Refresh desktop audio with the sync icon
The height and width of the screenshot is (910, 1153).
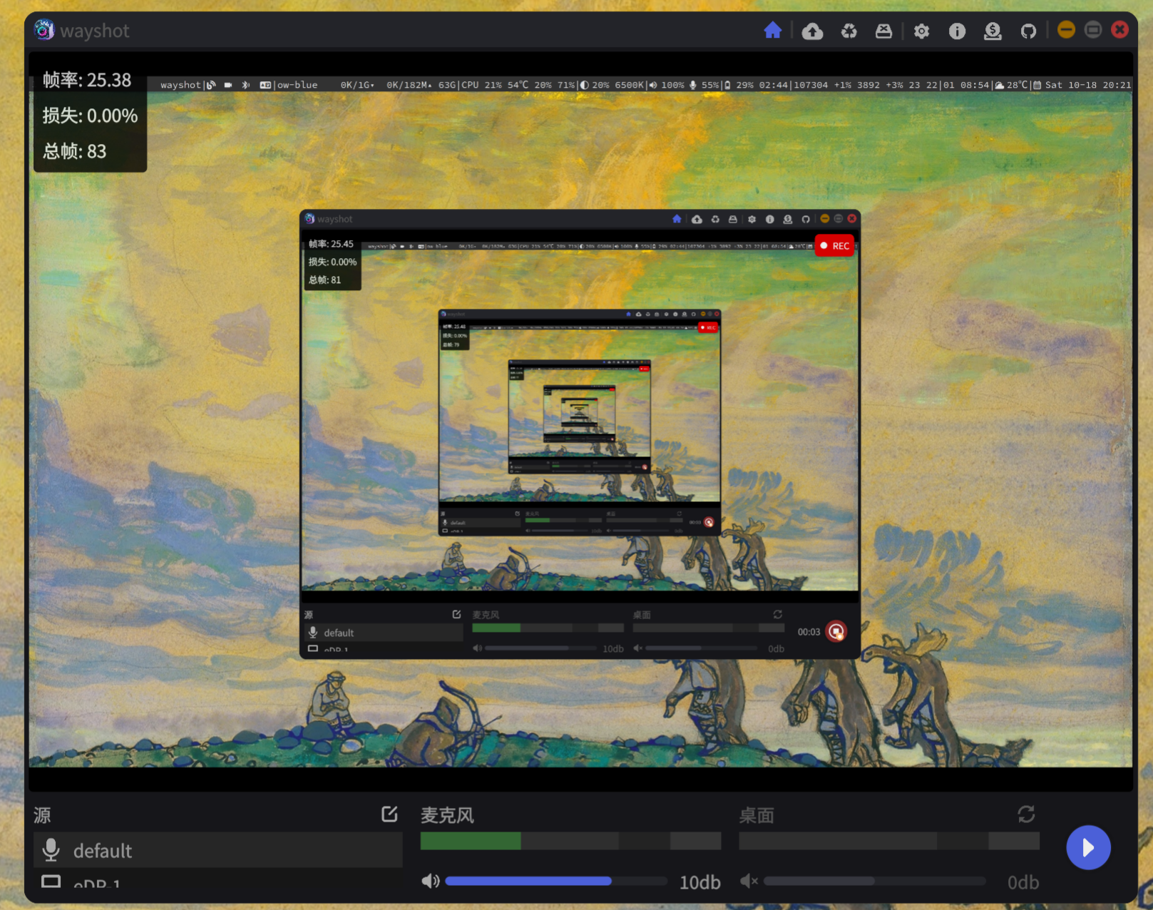[1026, 814]
